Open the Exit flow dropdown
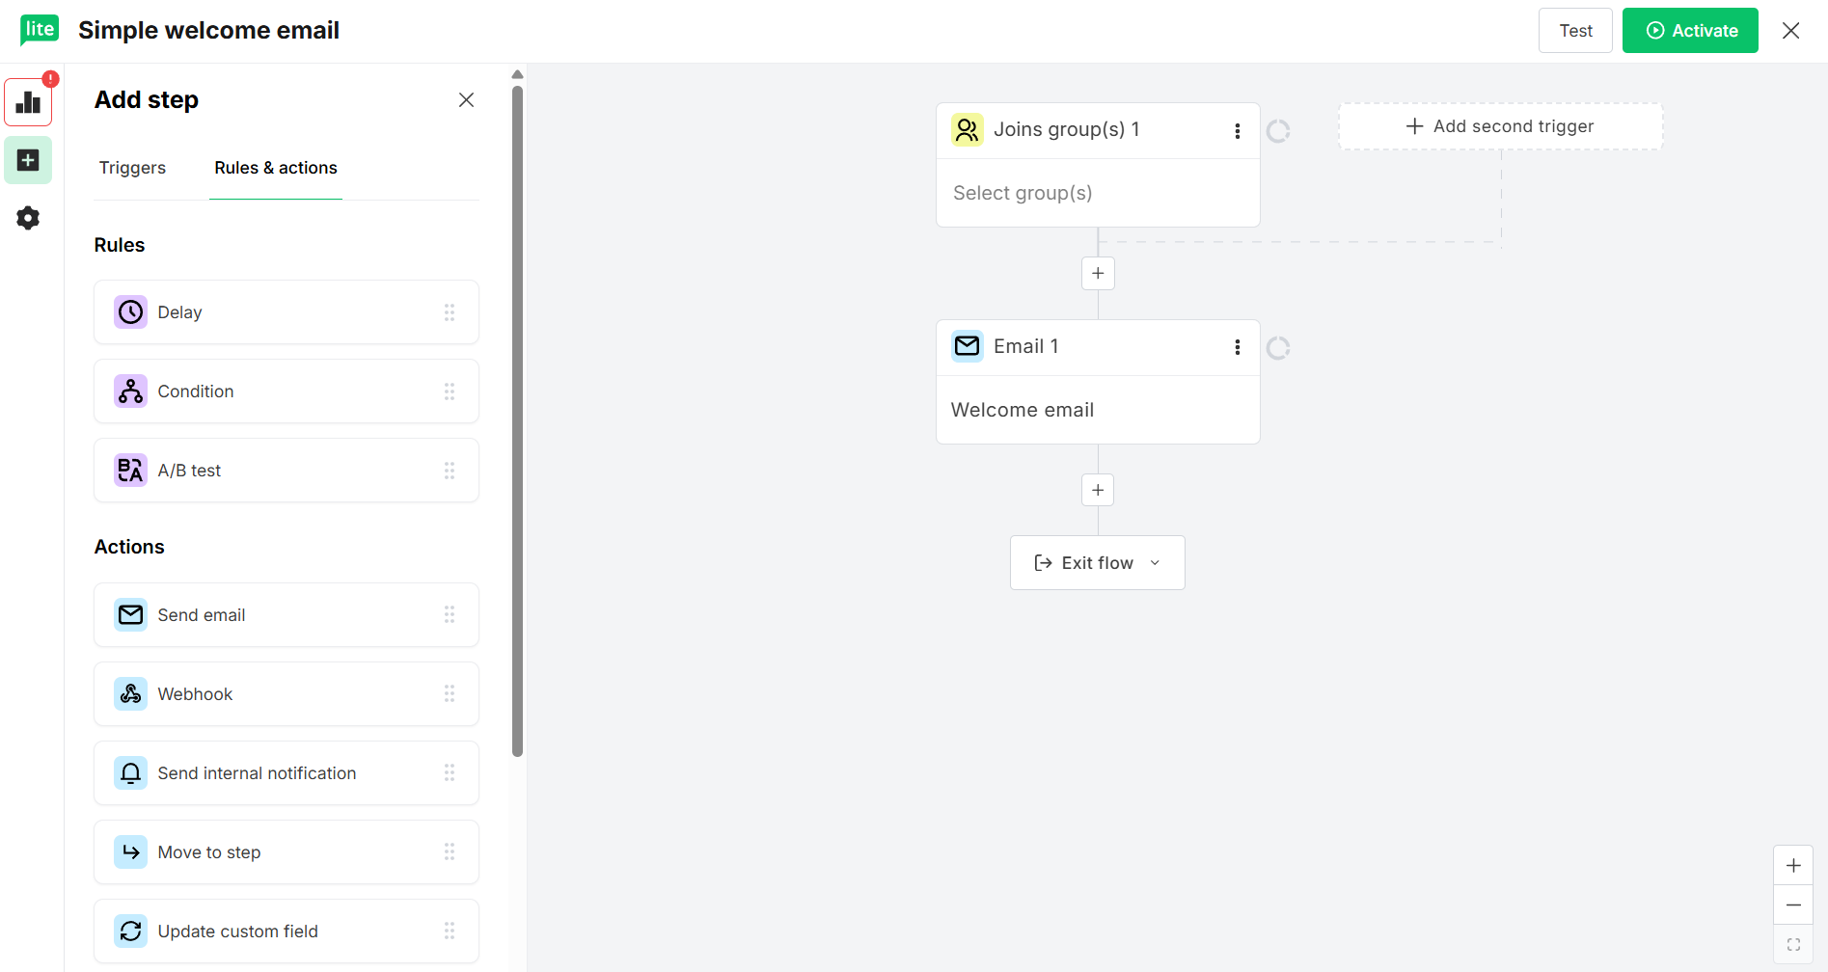The width and height of the screenshot is (1828, 972). [1156, 562]
